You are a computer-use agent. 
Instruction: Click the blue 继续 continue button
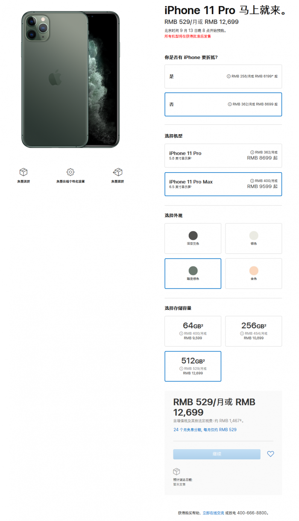[x=217, y=454]
